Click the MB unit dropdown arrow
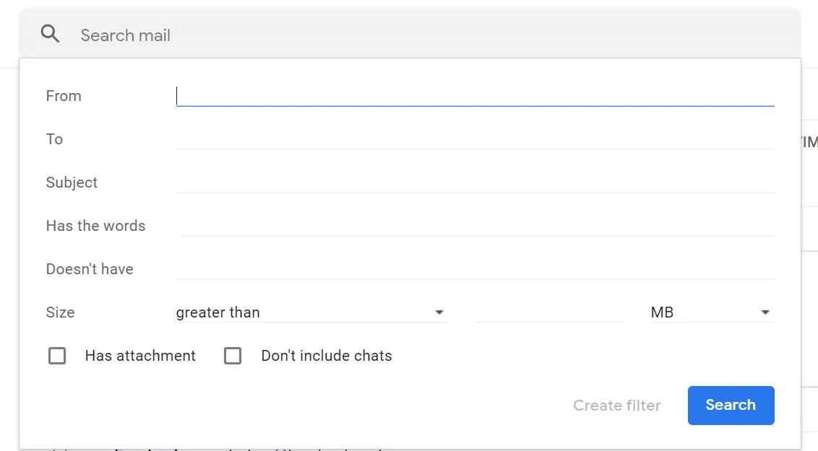The width and height of the screenshot is (818, 451). (765, 312)
